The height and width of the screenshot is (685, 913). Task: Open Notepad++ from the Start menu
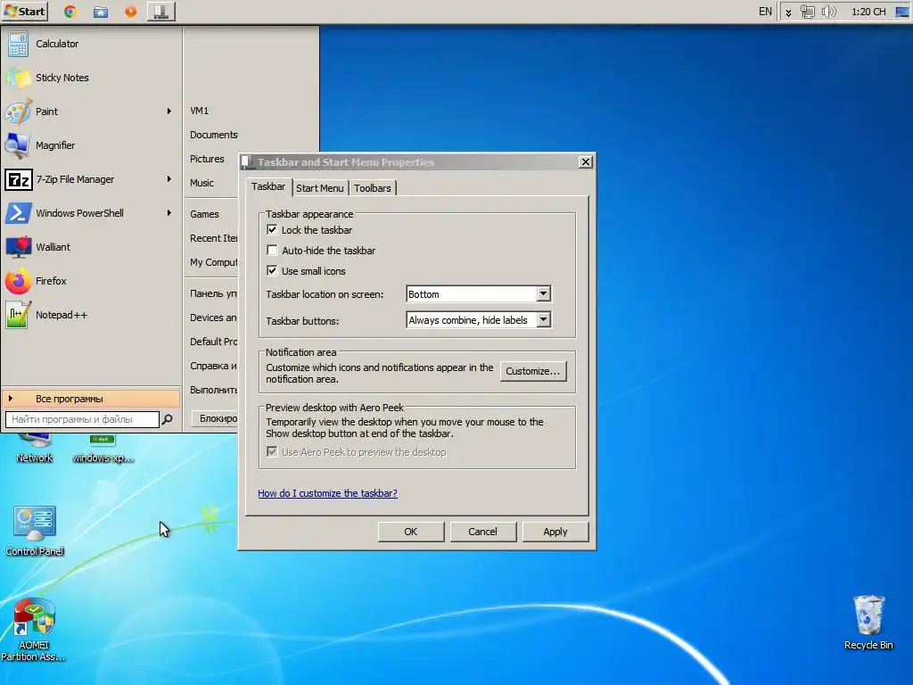[x=92, y=315]
